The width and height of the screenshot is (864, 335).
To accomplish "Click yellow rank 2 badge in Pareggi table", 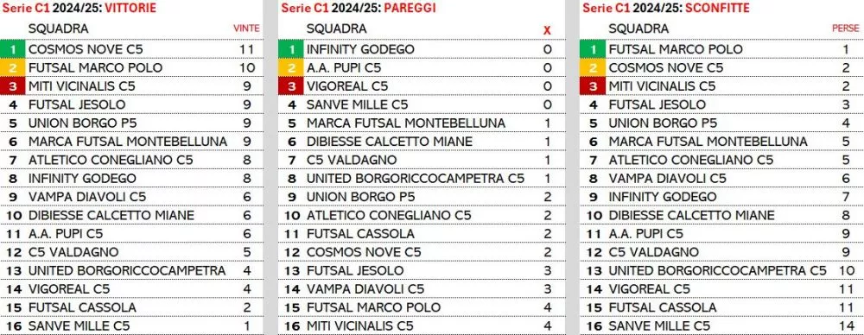I will 291,67.
